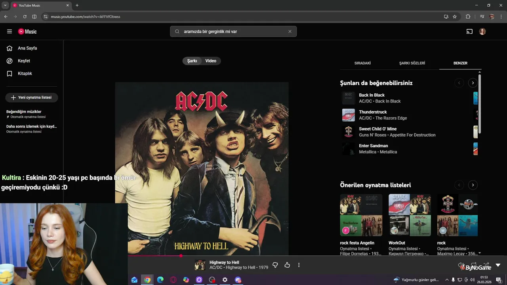Bookmark this page with the star

[455, 17]
